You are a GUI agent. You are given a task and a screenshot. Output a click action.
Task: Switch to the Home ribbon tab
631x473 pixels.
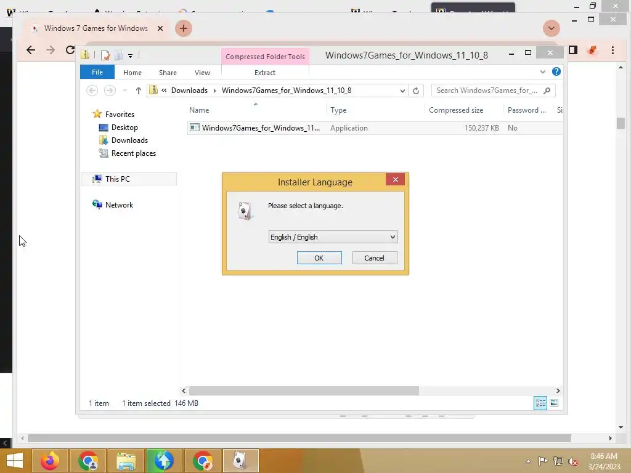pos(132,73)
